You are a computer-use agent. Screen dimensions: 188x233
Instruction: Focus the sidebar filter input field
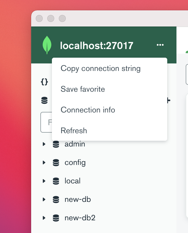point(46,122)
